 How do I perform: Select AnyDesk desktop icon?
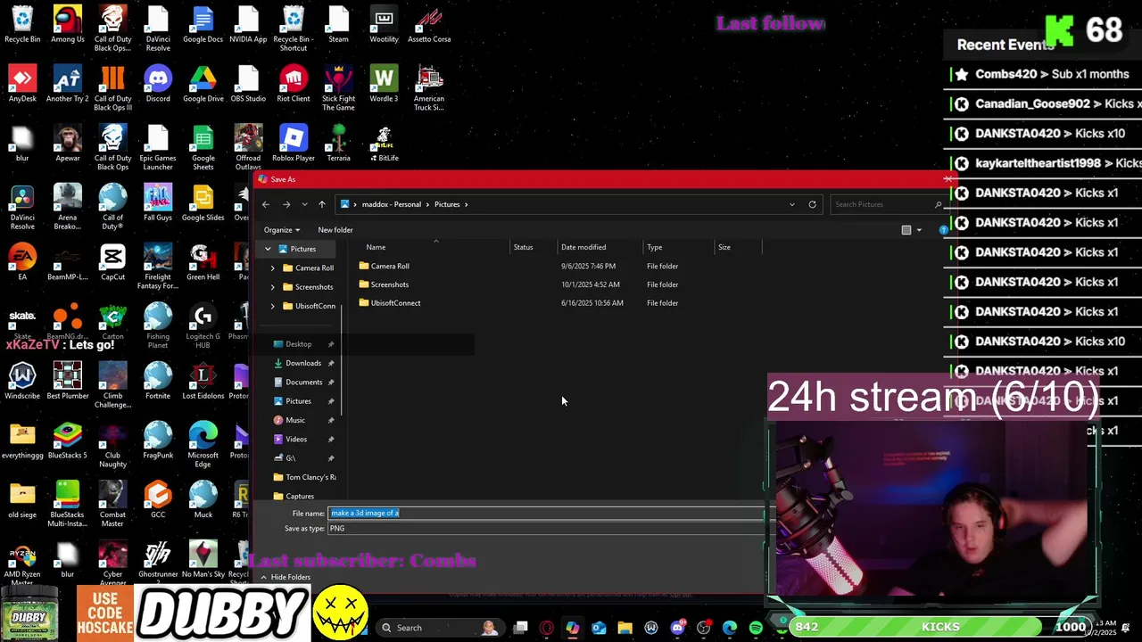click(x=22, y=85)
